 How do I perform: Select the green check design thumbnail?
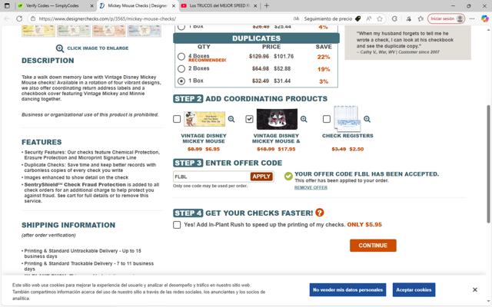(74, 31)
